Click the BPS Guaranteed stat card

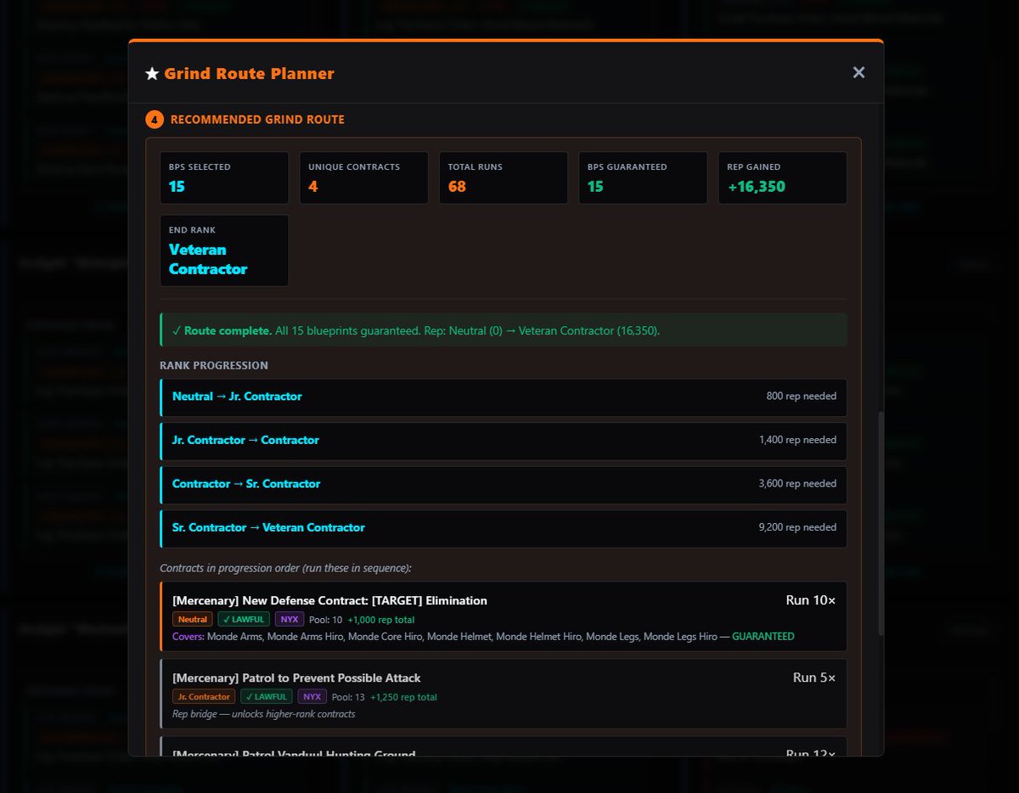click(x=643, y=178)
